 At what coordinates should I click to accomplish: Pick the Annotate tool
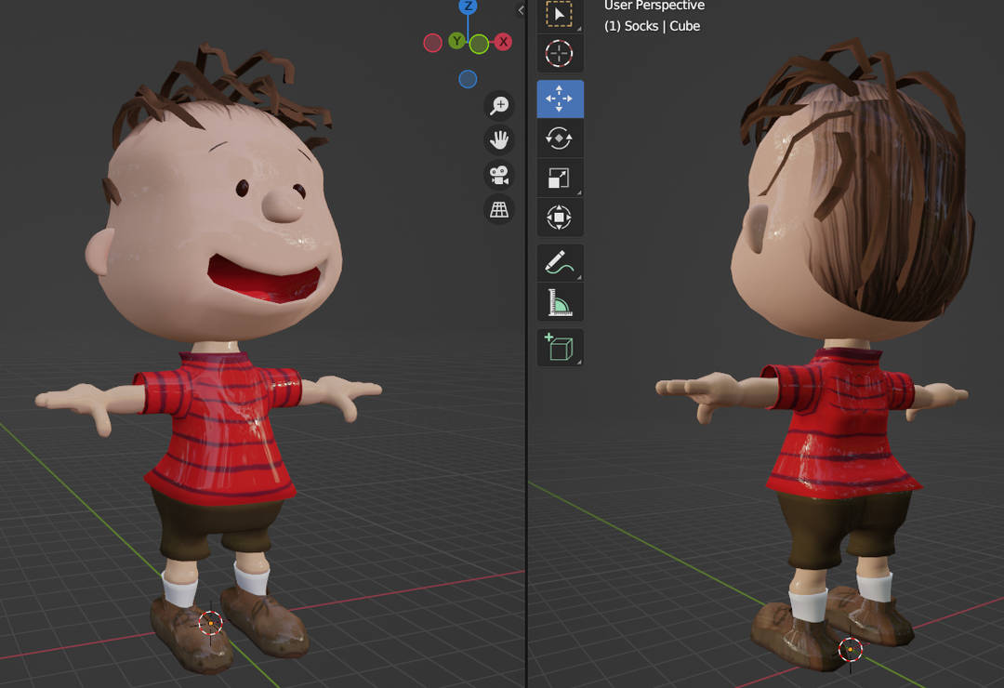point(559,262)
